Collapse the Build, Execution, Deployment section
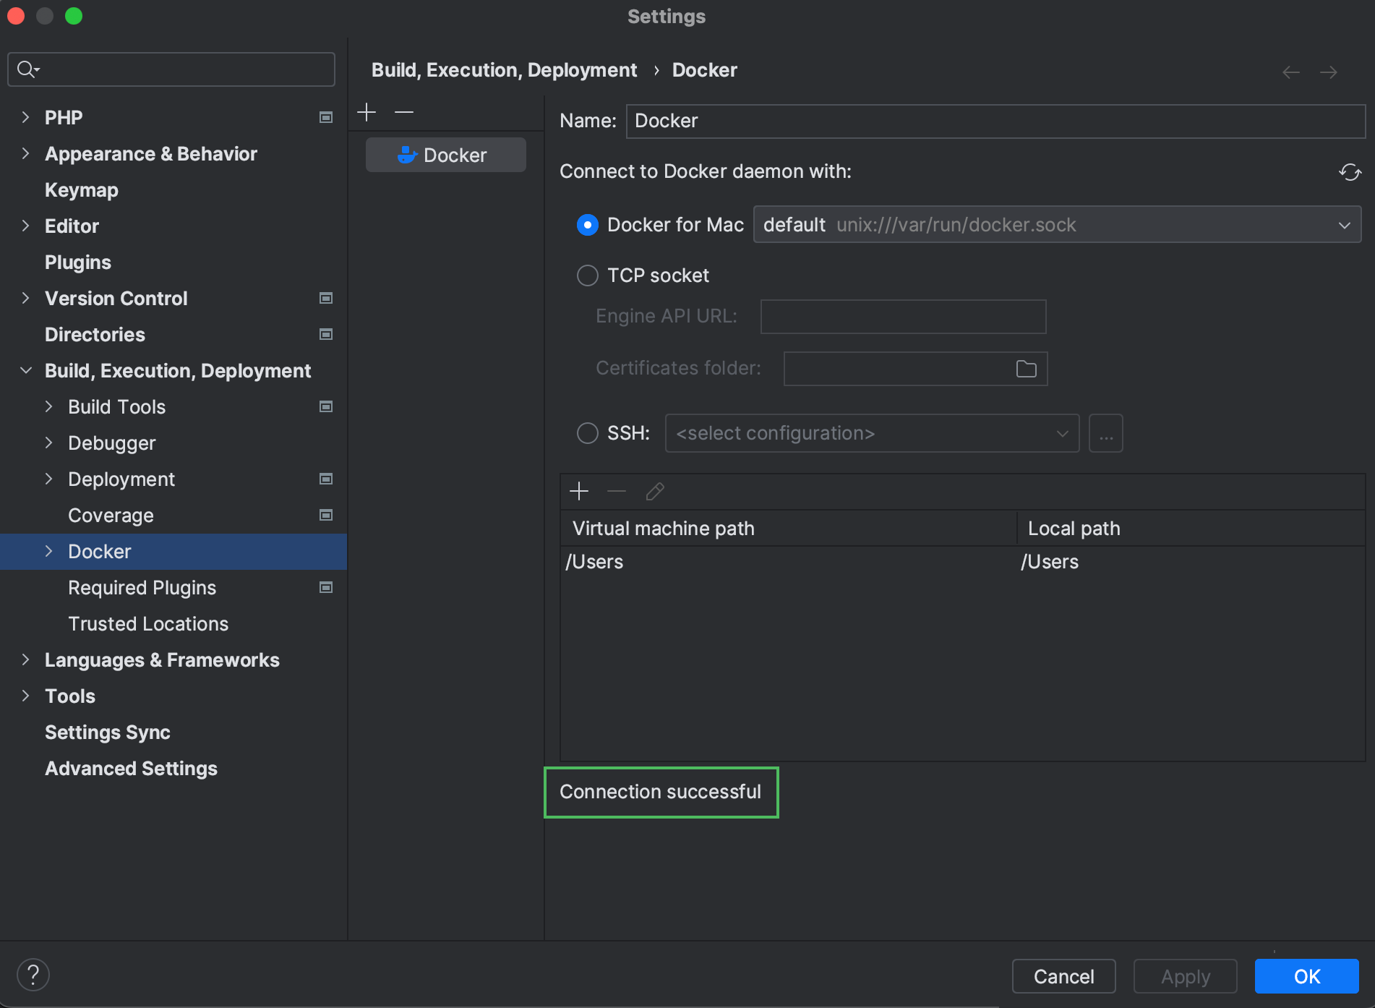 25,370
